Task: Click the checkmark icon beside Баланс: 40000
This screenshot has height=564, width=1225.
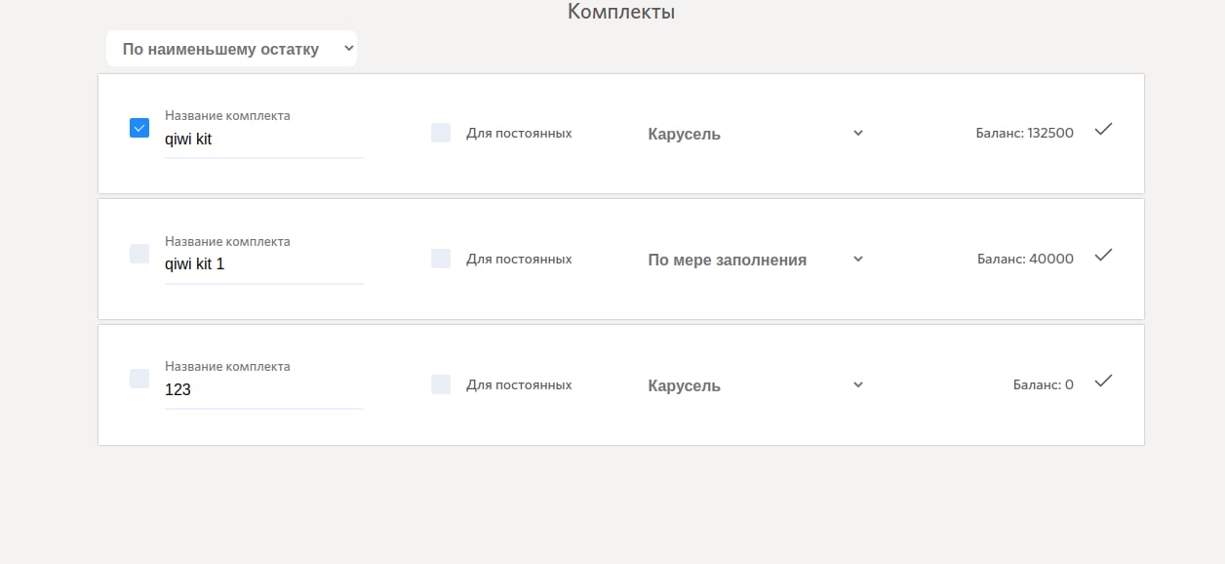Action: [x=1103, y=255]
